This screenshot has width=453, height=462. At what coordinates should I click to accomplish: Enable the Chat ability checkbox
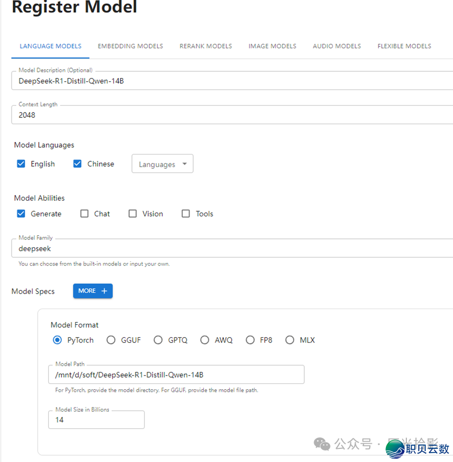click(x=84, y=214)
